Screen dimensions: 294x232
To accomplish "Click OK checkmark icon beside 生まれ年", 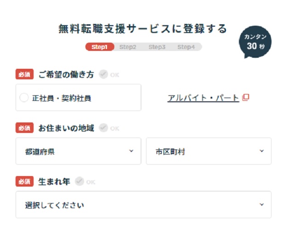I will pos(79,181).
